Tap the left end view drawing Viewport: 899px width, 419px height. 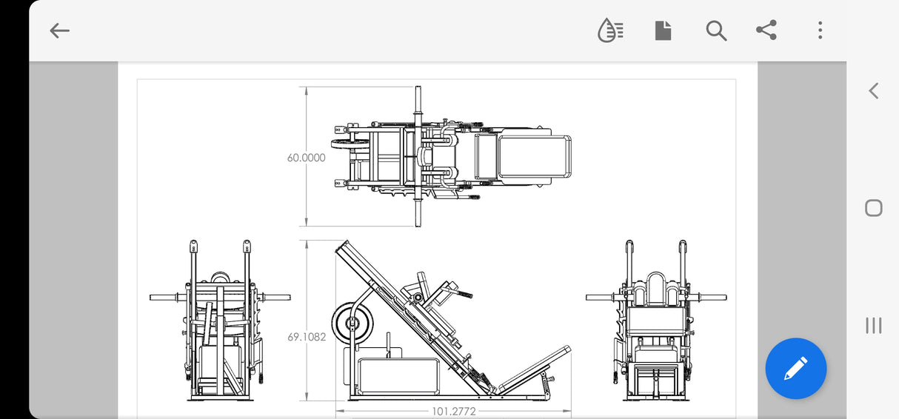(219, 322)
